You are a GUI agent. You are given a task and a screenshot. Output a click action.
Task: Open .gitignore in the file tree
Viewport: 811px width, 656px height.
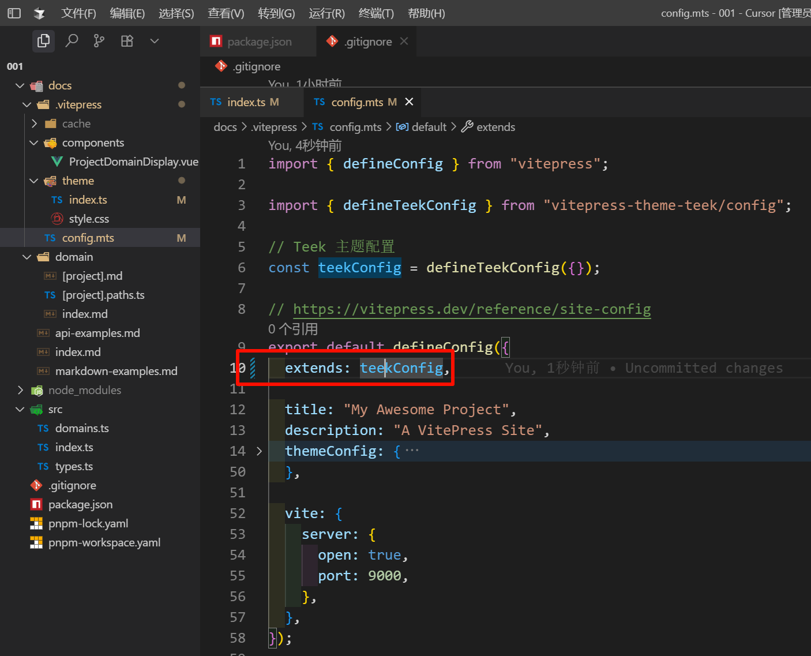tap(72, 485)
